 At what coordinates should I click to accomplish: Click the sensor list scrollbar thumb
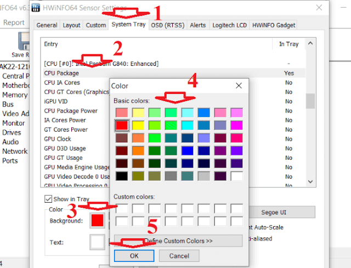(x=310, y=101)
